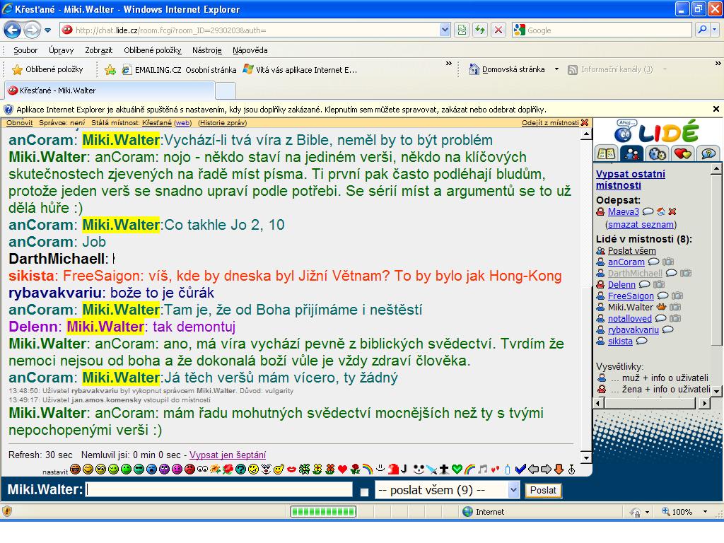Dismiss the add-ons disabled information bar
Screen dimensions: 724x543
point(716,109)
